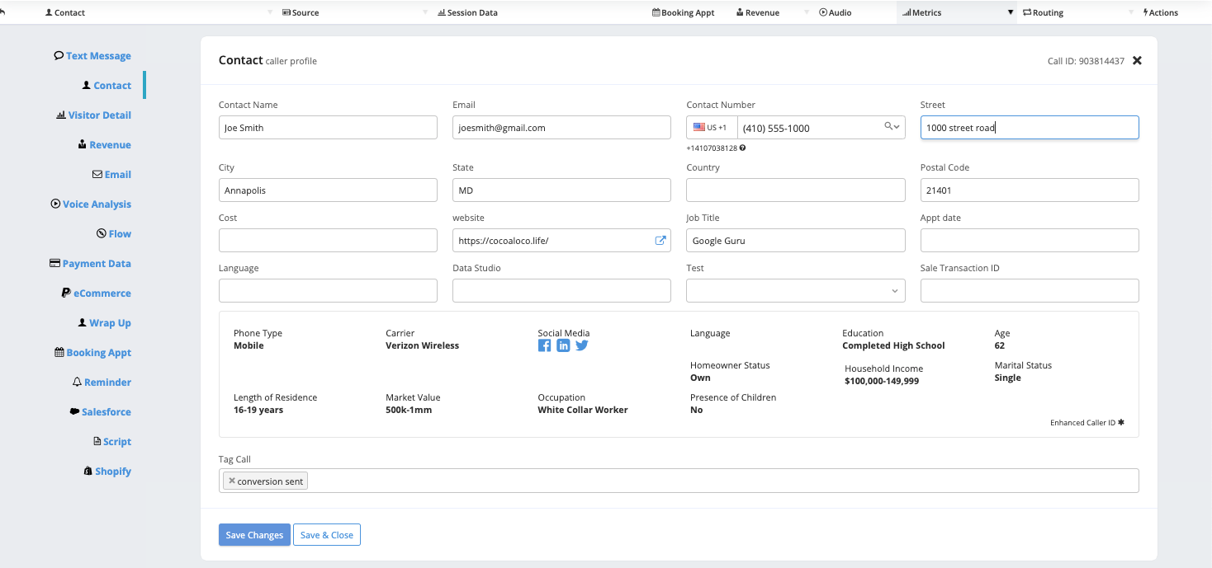Open US +1 country code selector
Image resolution: width=1212 pixels, height=568 pixels.
(711, 128)
